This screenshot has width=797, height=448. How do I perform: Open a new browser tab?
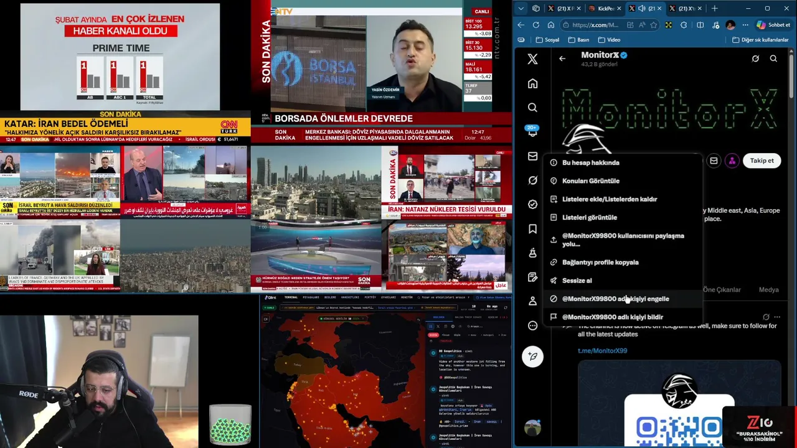coord(714,9)
